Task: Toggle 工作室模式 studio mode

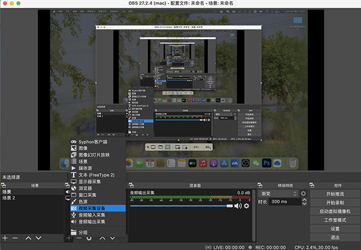Action: 335,220
